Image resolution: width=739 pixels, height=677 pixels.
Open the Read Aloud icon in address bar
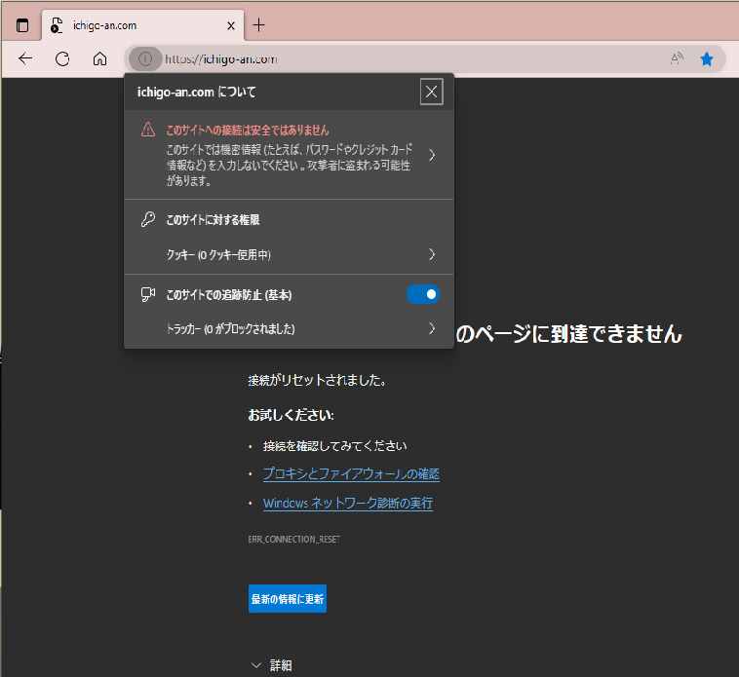677,58
